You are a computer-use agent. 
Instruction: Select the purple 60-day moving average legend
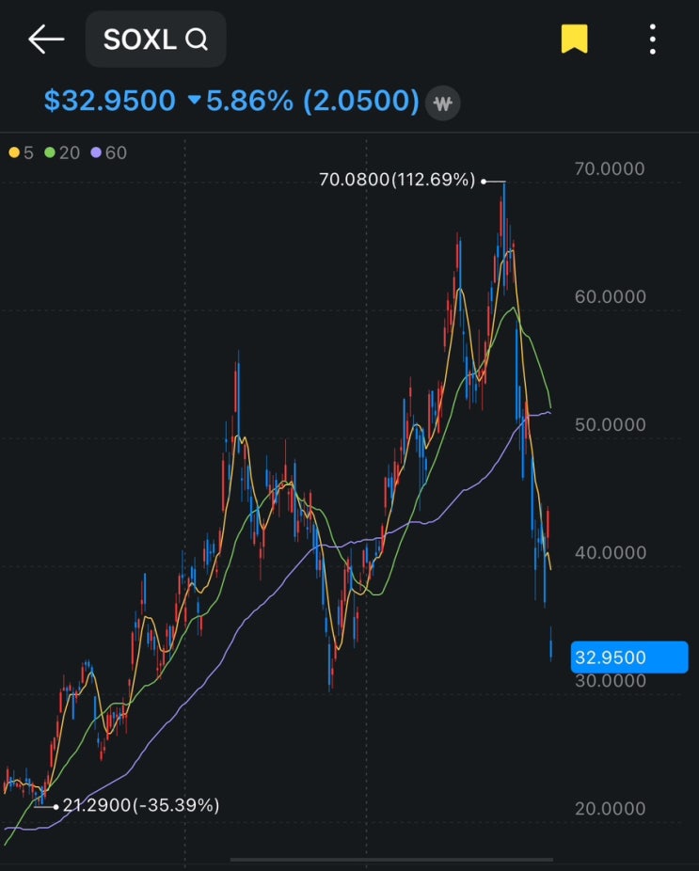[x=109, y=152]
